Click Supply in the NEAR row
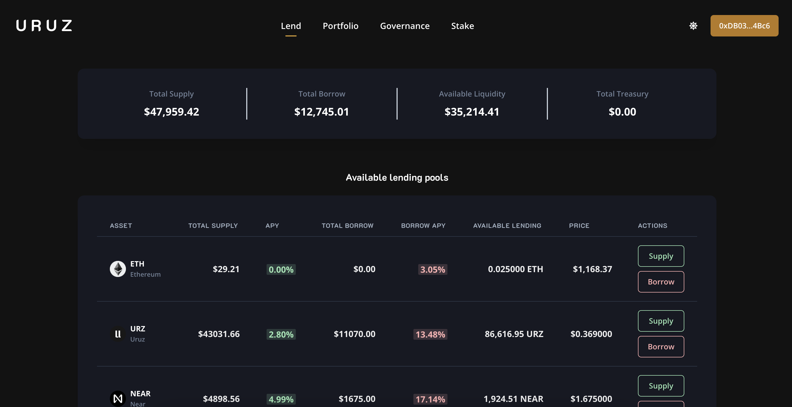The image size is (792, 407). point(661,386)
